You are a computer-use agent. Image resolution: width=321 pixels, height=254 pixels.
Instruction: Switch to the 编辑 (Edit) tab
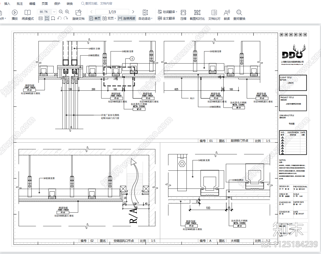(x=32, y=3)
